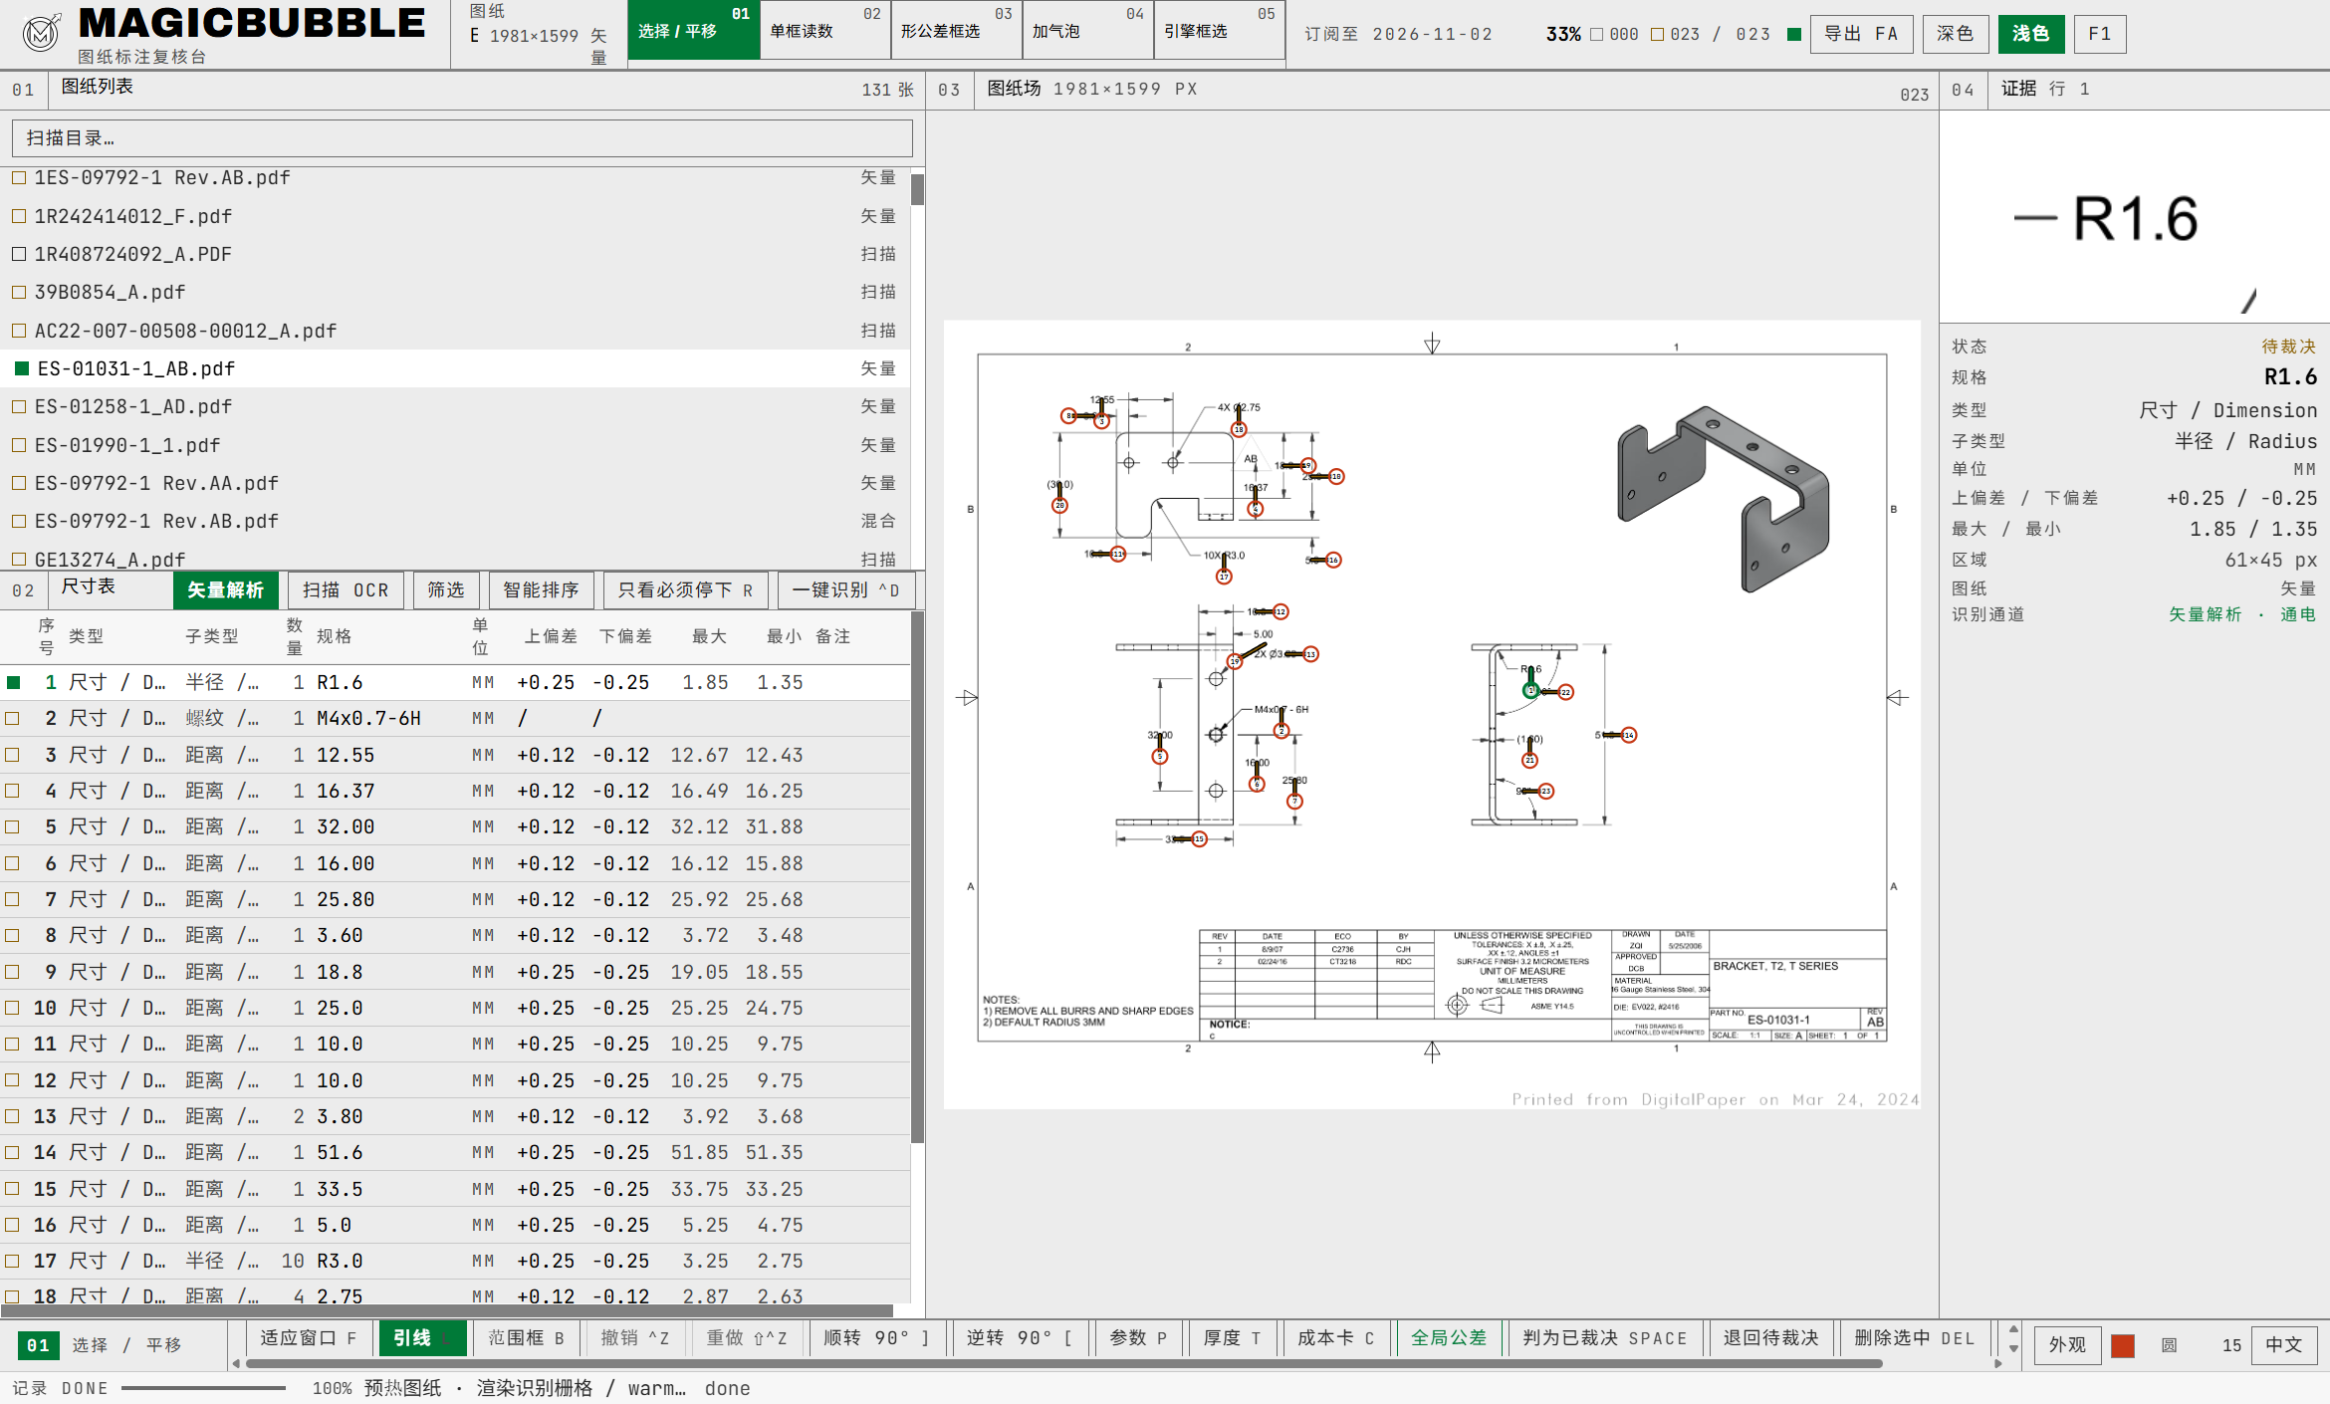This screenshot has height=1404, width=2330.
Task: Tick the checkbox for 1R242414012_F.pdf
Action: pyautogui.click(x=19, y=216)
